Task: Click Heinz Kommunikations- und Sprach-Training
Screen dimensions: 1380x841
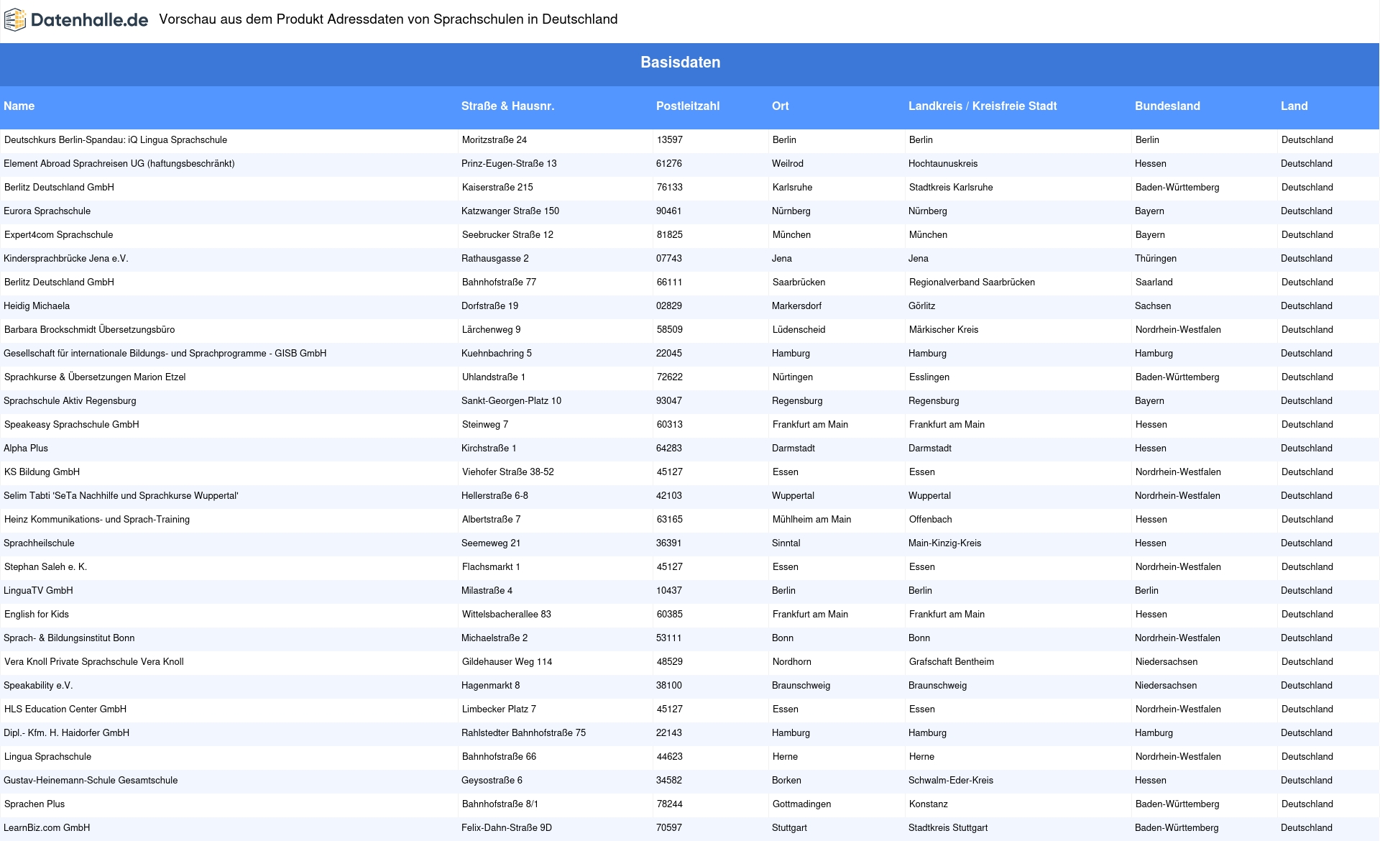Action: tap(97, 520)
